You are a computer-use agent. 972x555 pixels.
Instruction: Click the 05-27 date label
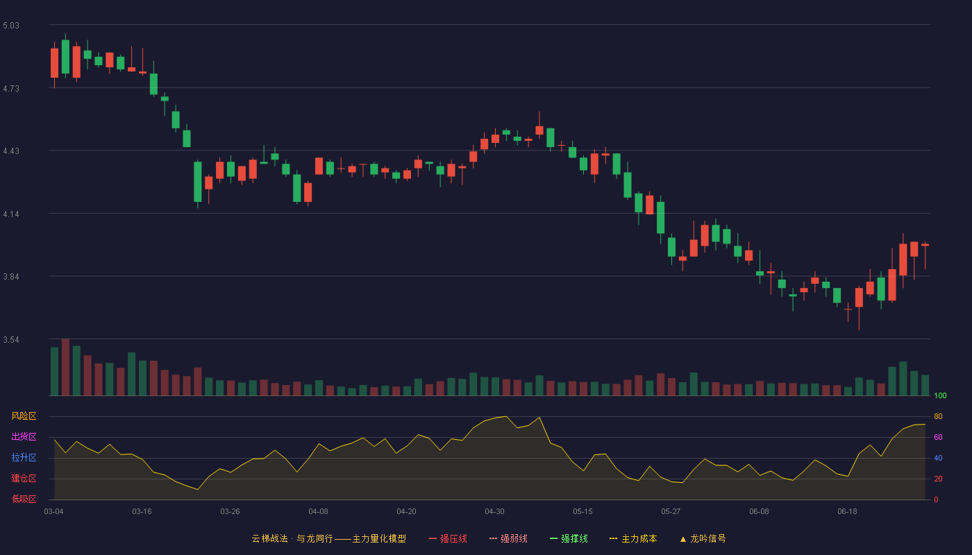click(671, 511)
